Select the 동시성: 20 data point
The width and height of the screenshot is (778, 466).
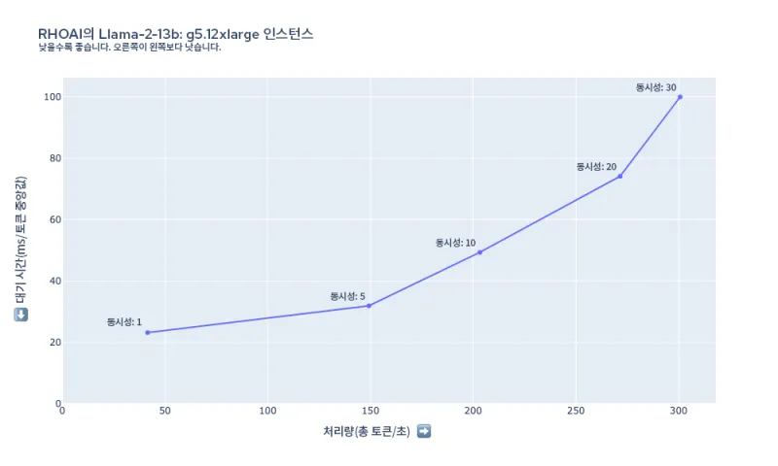point(620,176)
